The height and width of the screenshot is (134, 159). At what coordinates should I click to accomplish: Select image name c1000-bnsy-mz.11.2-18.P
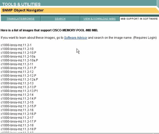(x=19, y=129)
